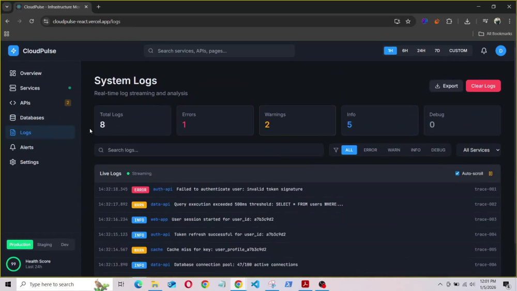517x291 pixels.
Task: Open Task View on the taskbar
Action: pyautogui.click(x=121, y=284)
